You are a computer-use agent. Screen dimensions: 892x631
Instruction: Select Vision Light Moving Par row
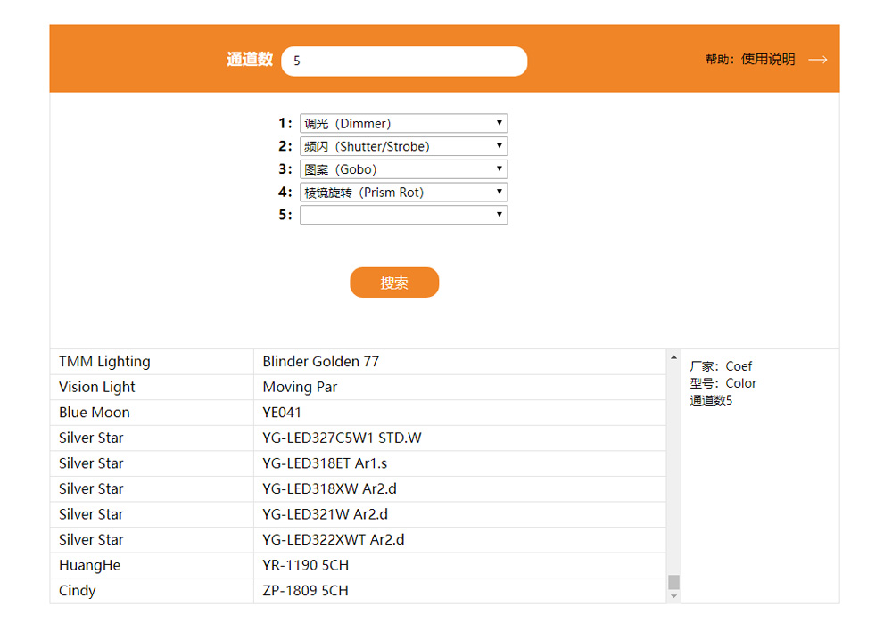pos(357,388)
